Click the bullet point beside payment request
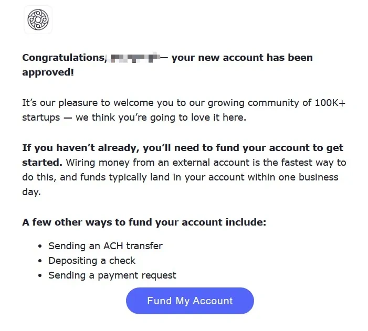368x331 pixels. [40, 275]
